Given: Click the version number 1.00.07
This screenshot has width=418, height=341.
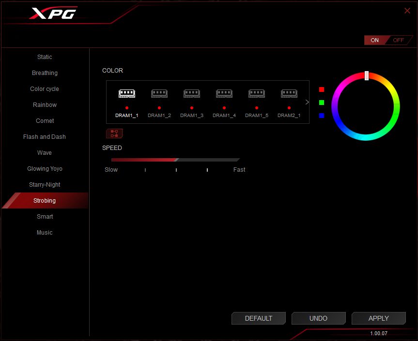Looking at the screenshot, I should tap(379, 333).
